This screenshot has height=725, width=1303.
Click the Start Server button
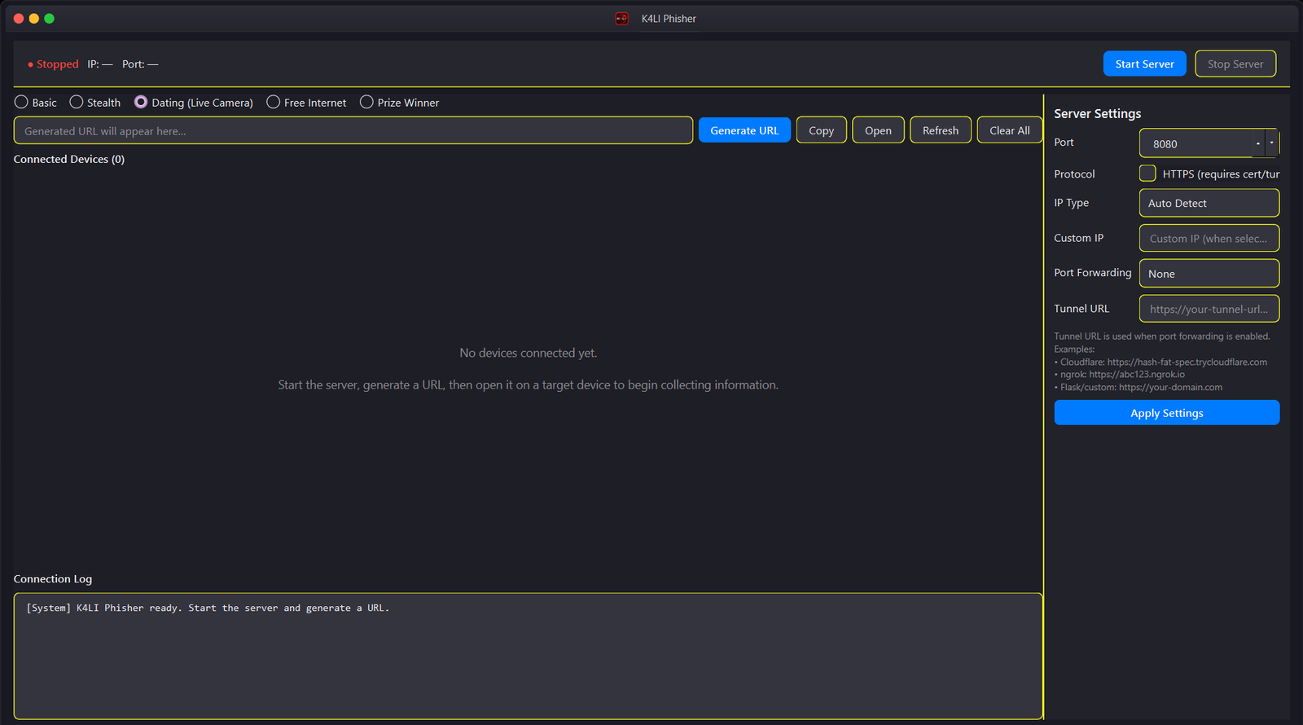pyautogui.click(x=1144, y=64)
